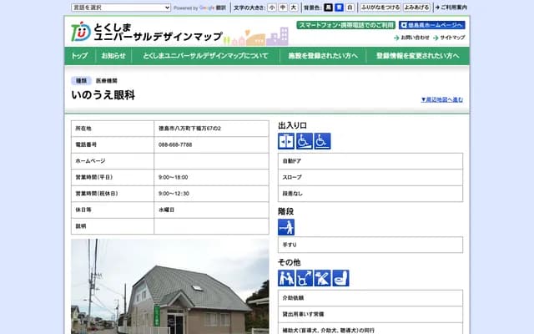Jump to 周辺地図へ進む map link
The image size is (534, 334).
click(x=442, y=99)
